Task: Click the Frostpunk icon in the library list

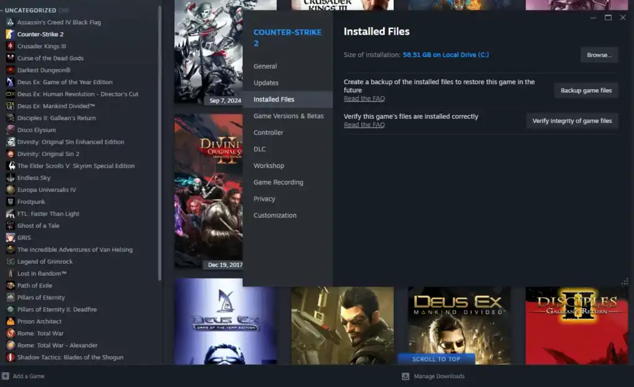Action: [9, 201]
